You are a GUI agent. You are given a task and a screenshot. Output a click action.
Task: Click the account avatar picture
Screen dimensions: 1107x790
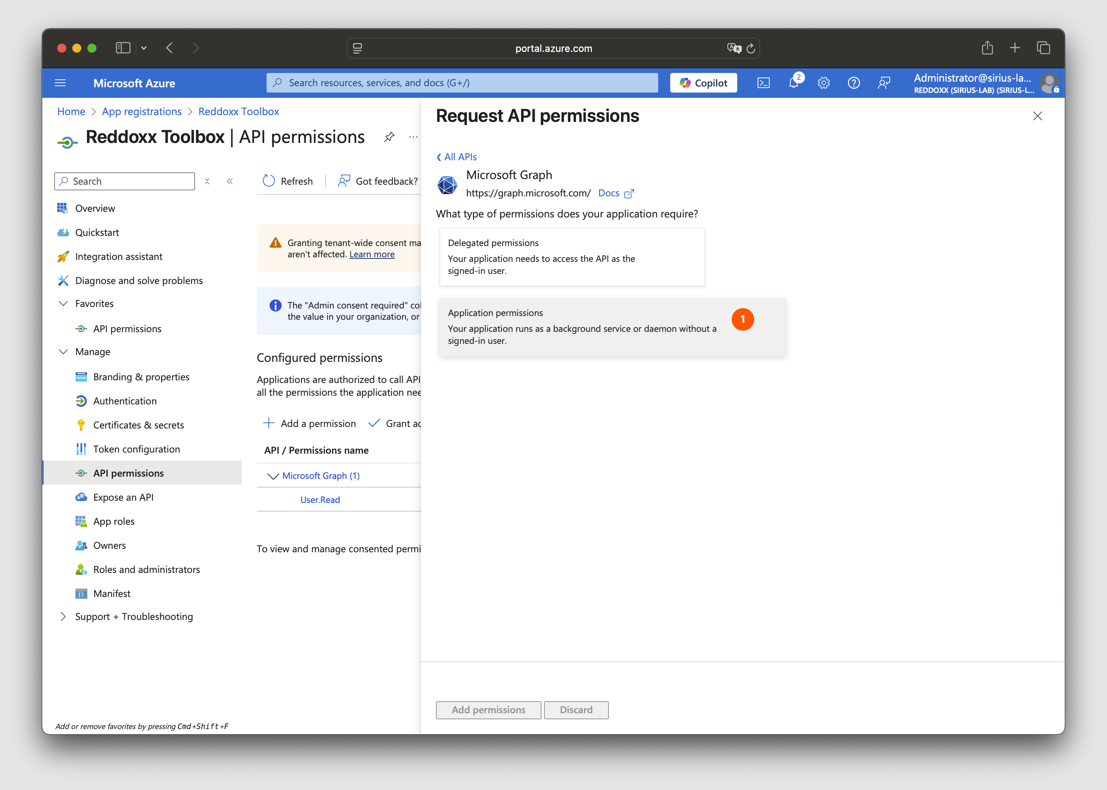pos(1049,83)
